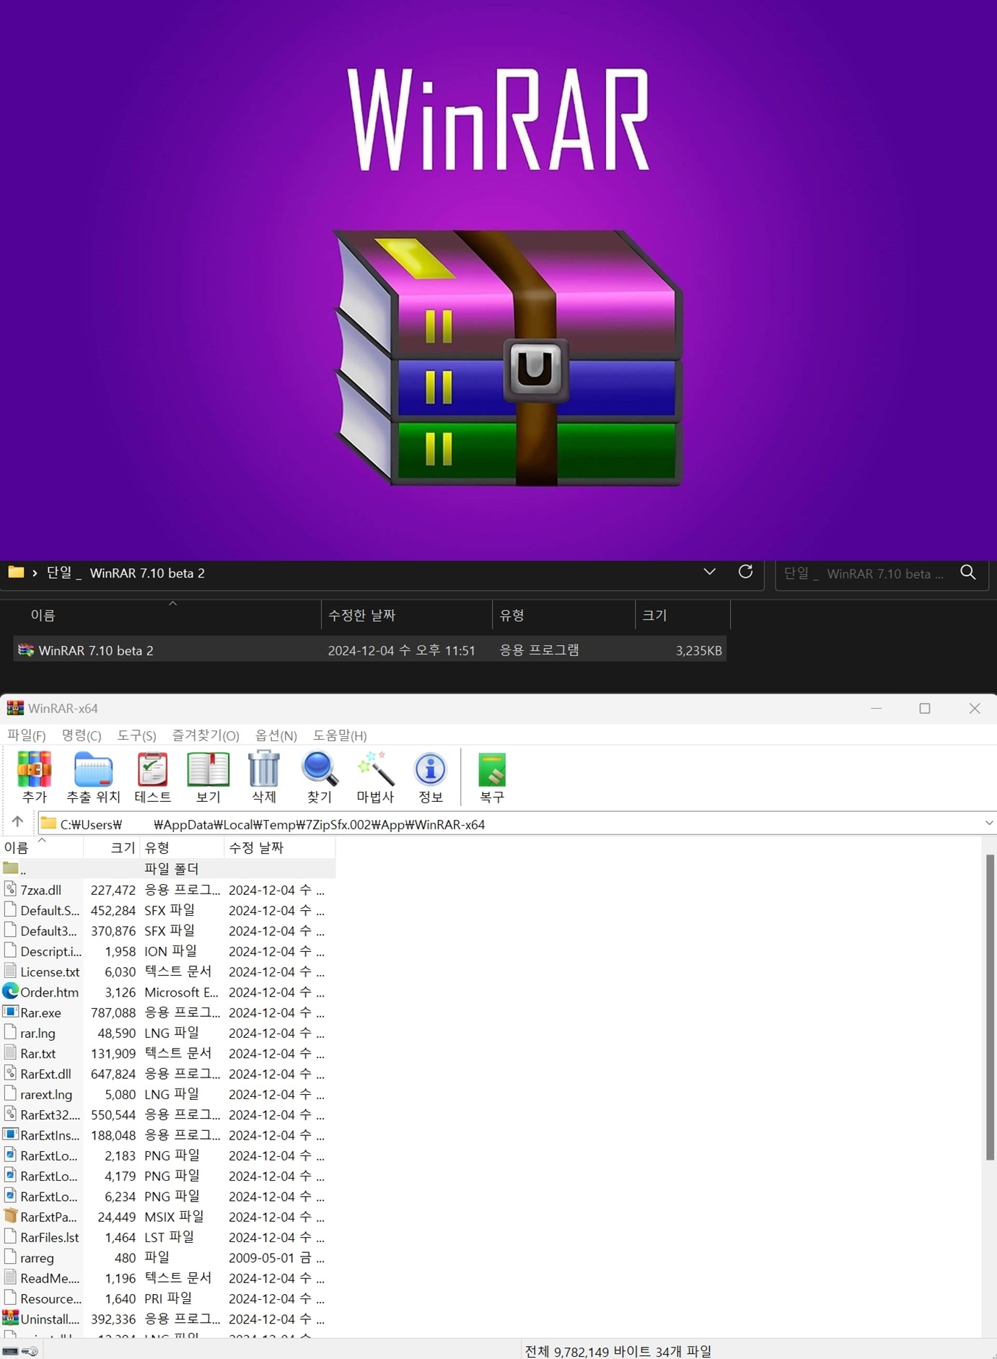Open the Options (옵션) menu
The image size is (997, 1359).
click(276, 735)
